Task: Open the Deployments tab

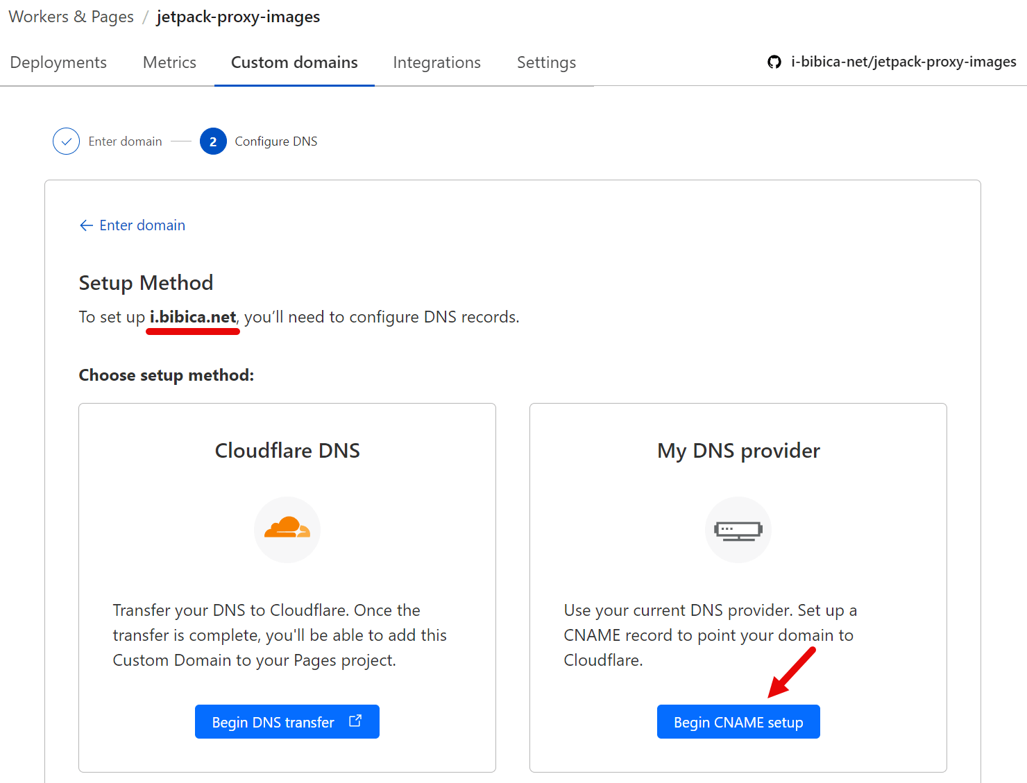Action: pyautogui.click(x=58, y=62)
